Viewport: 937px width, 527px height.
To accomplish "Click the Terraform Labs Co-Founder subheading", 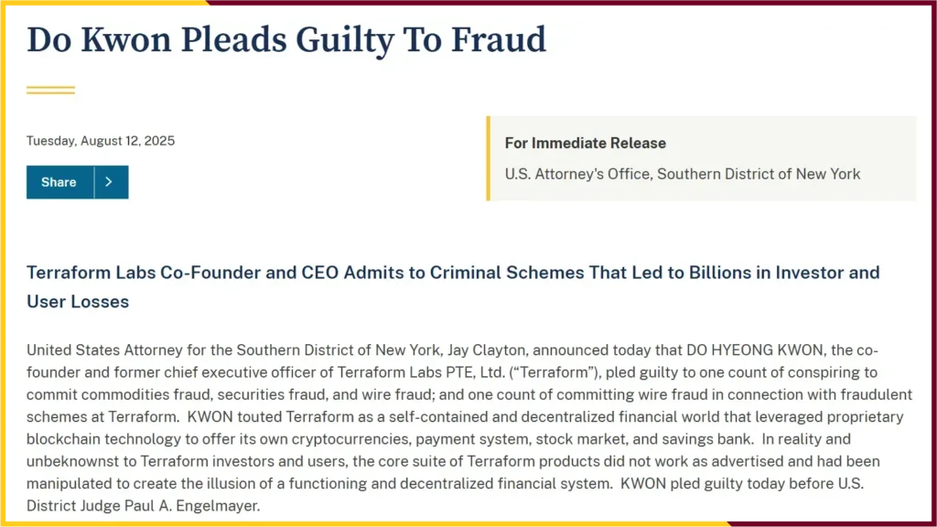I will [x=453, y=286].
